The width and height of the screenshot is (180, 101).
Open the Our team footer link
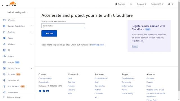(150, 78)
